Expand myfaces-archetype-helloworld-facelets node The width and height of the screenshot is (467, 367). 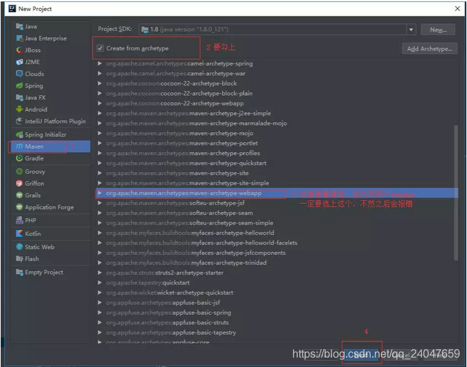[x=100, y=243]
